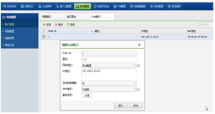Click the 提交 button in the dialog
This screenshot has height=114, width=215.
tap(120, 105)
